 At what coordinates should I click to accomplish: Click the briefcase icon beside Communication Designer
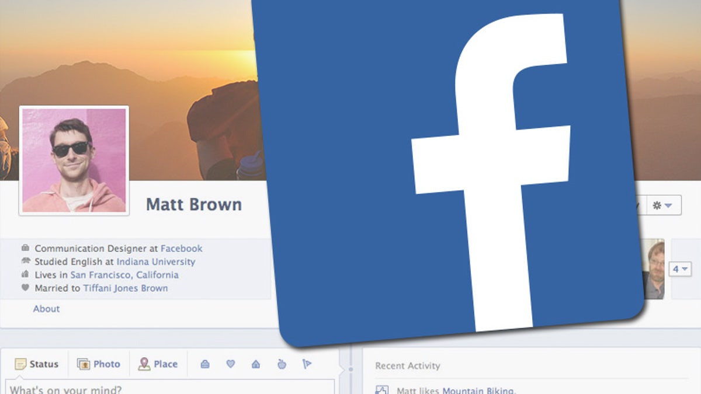click(25, 248)
